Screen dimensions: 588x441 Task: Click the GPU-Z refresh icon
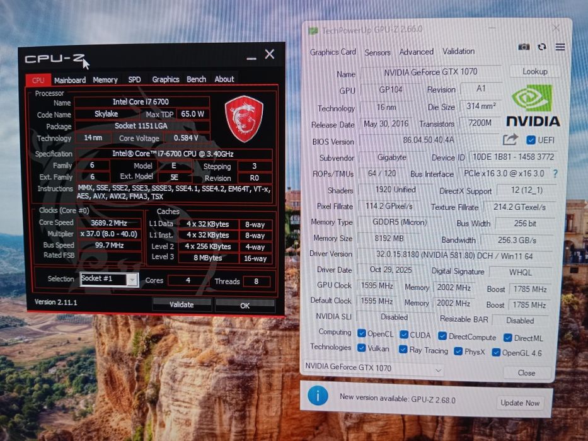542,47
